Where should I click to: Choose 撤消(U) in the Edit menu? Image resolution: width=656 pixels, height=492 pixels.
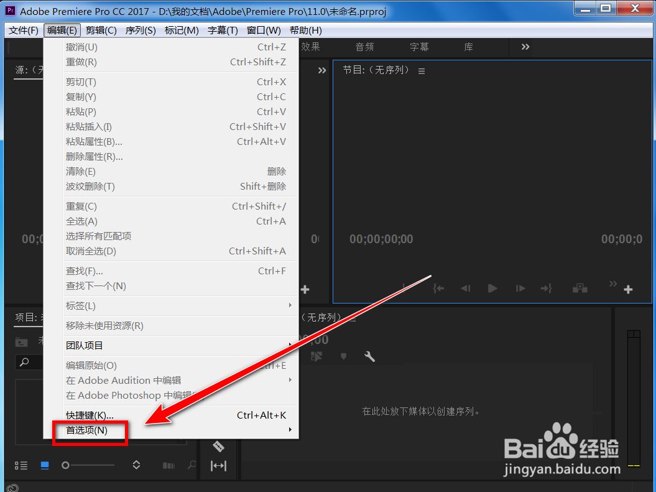pos(180,47)
